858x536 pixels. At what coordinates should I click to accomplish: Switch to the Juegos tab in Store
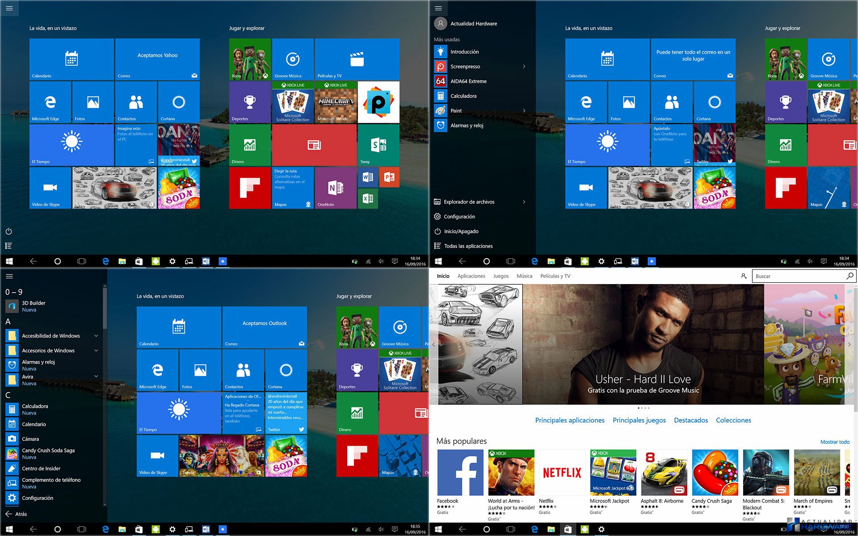[x=500, y=276]
